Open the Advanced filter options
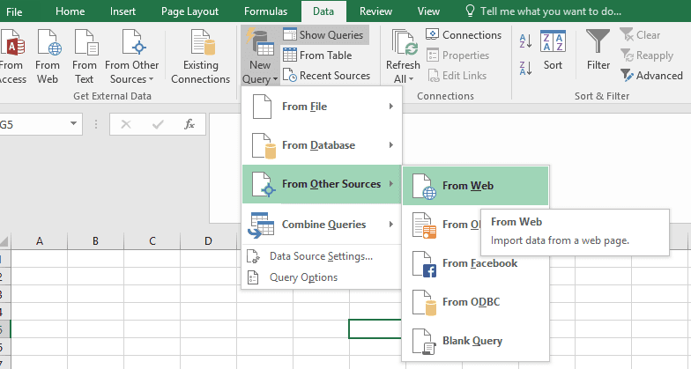 [651, 76]
